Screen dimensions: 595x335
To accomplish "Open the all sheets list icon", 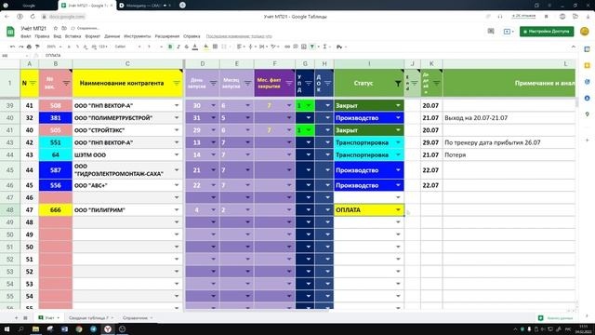I will [25, 317].
